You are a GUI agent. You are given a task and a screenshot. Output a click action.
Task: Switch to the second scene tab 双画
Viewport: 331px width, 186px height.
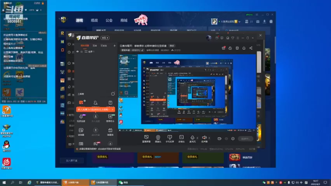95,45
